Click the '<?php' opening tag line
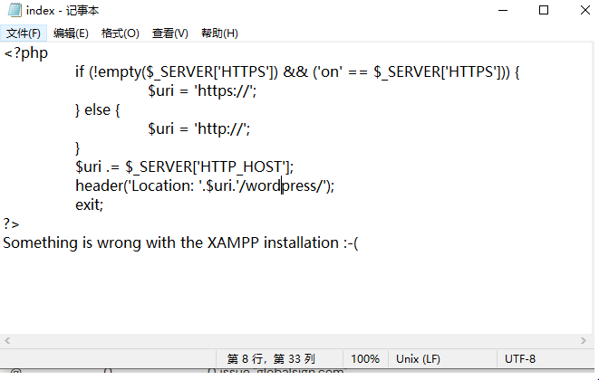Viewport: 599px width, 380px height. point(25,53)
